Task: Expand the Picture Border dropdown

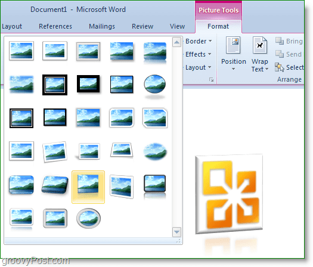Action: click(x=199, y=41)
